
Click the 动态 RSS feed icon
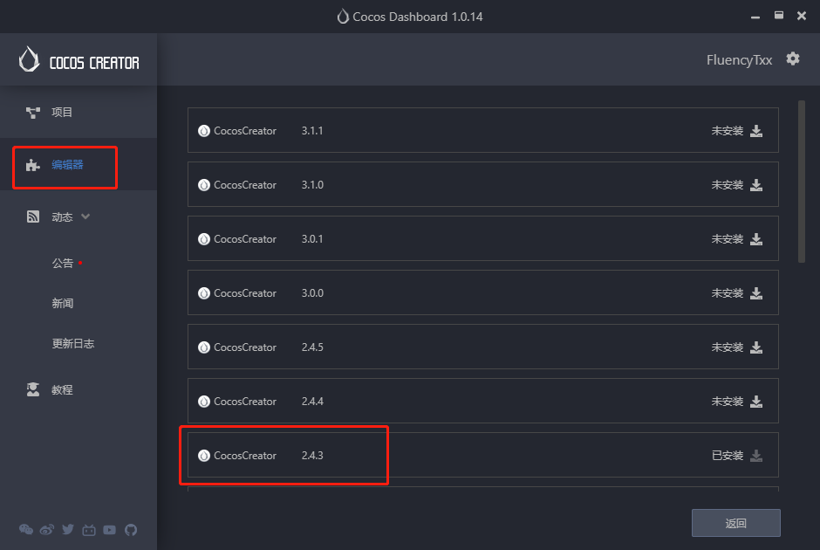coord(33,217)
